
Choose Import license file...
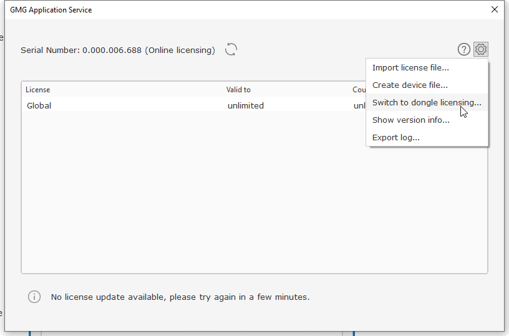pyautogui.click(x=427, y=68)
